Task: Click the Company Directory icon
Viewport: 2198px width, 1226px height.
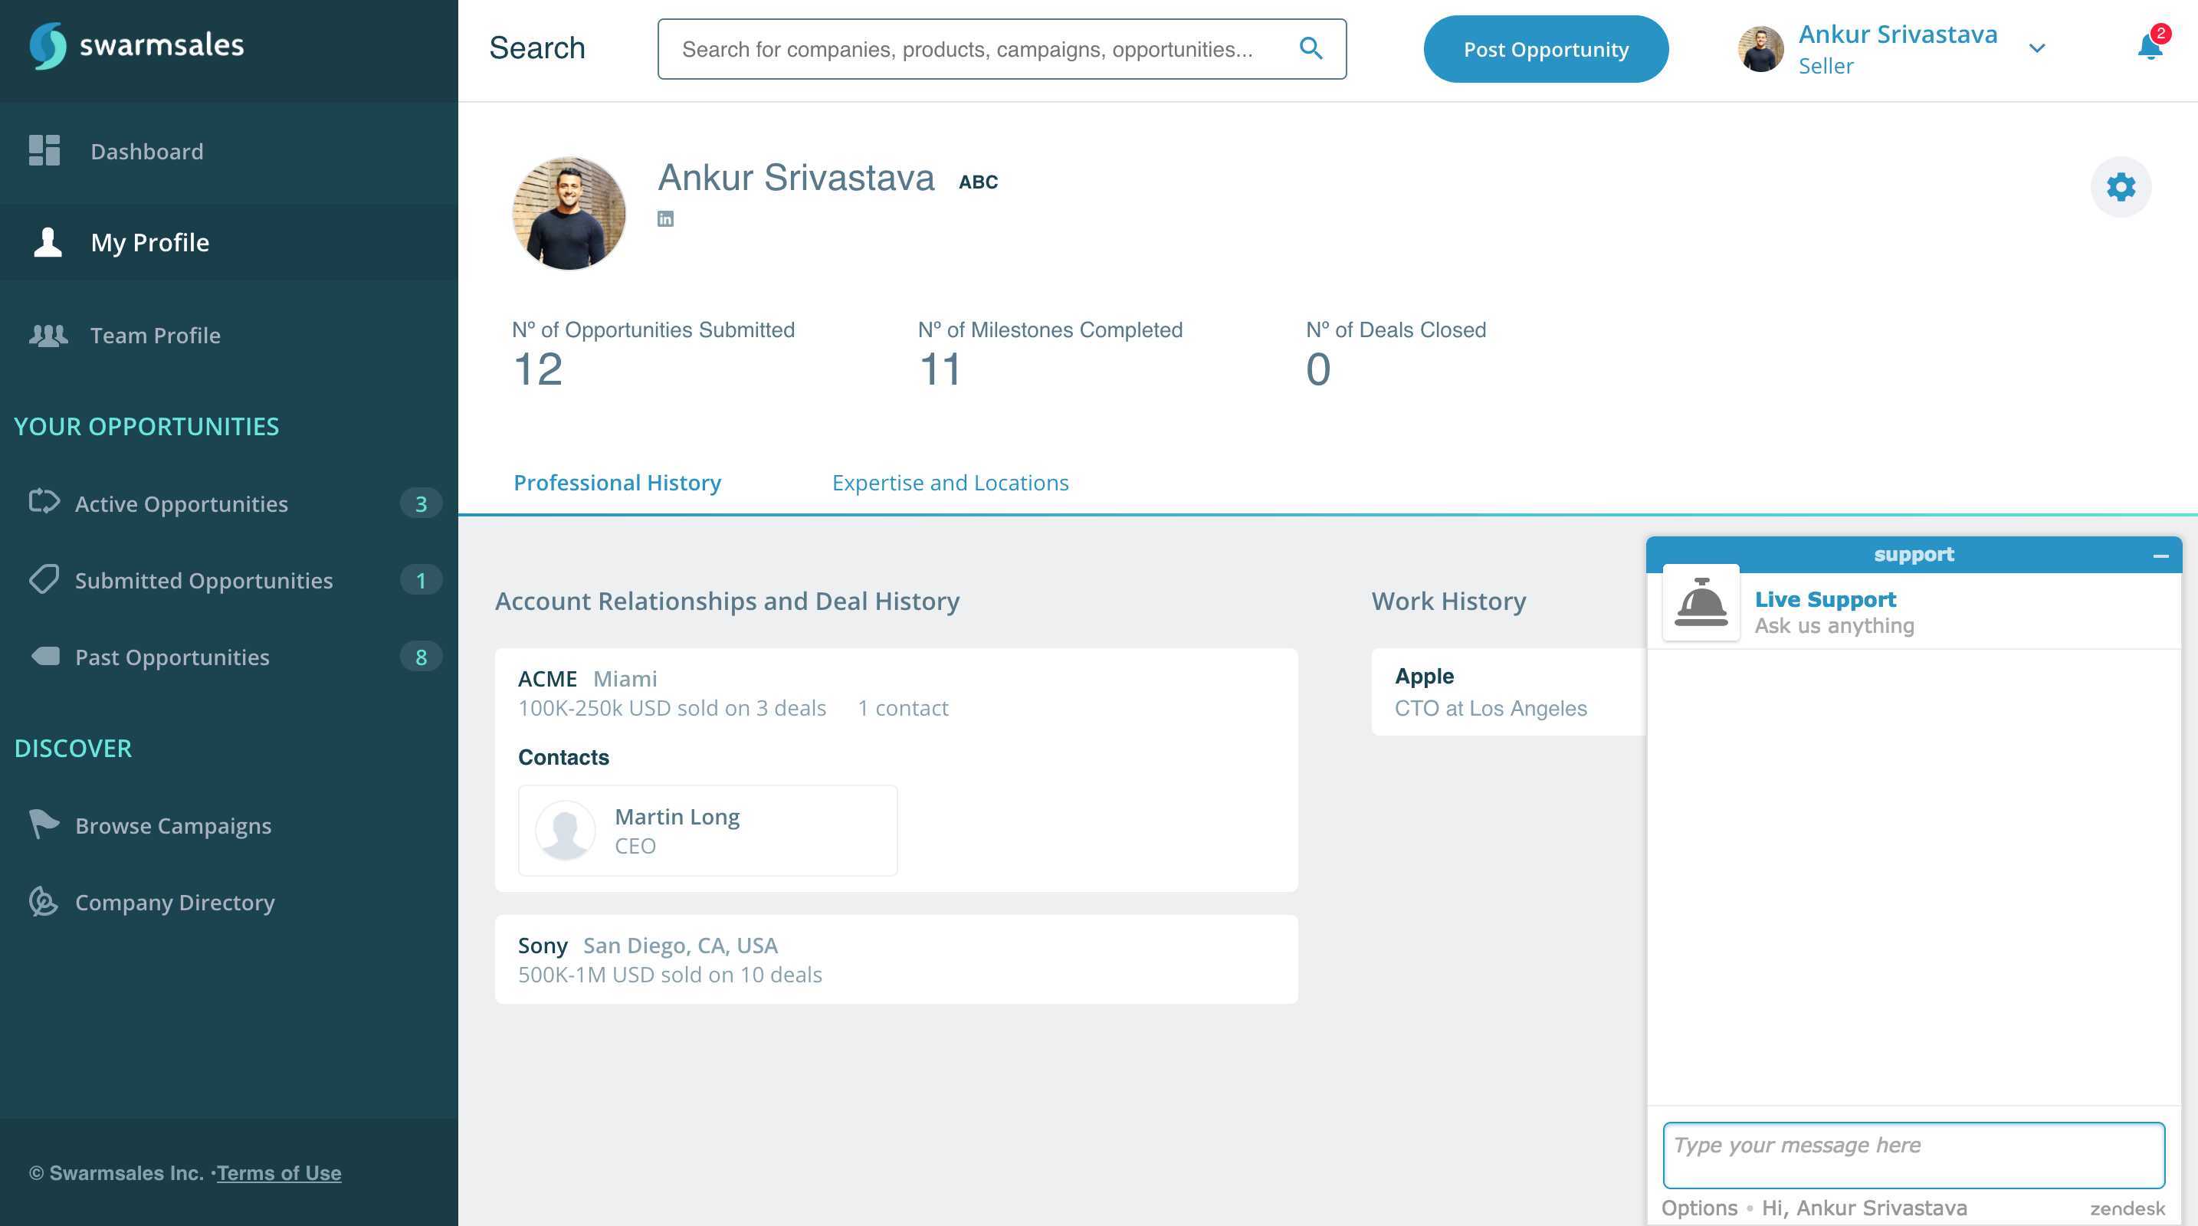Action: [43, 902]
